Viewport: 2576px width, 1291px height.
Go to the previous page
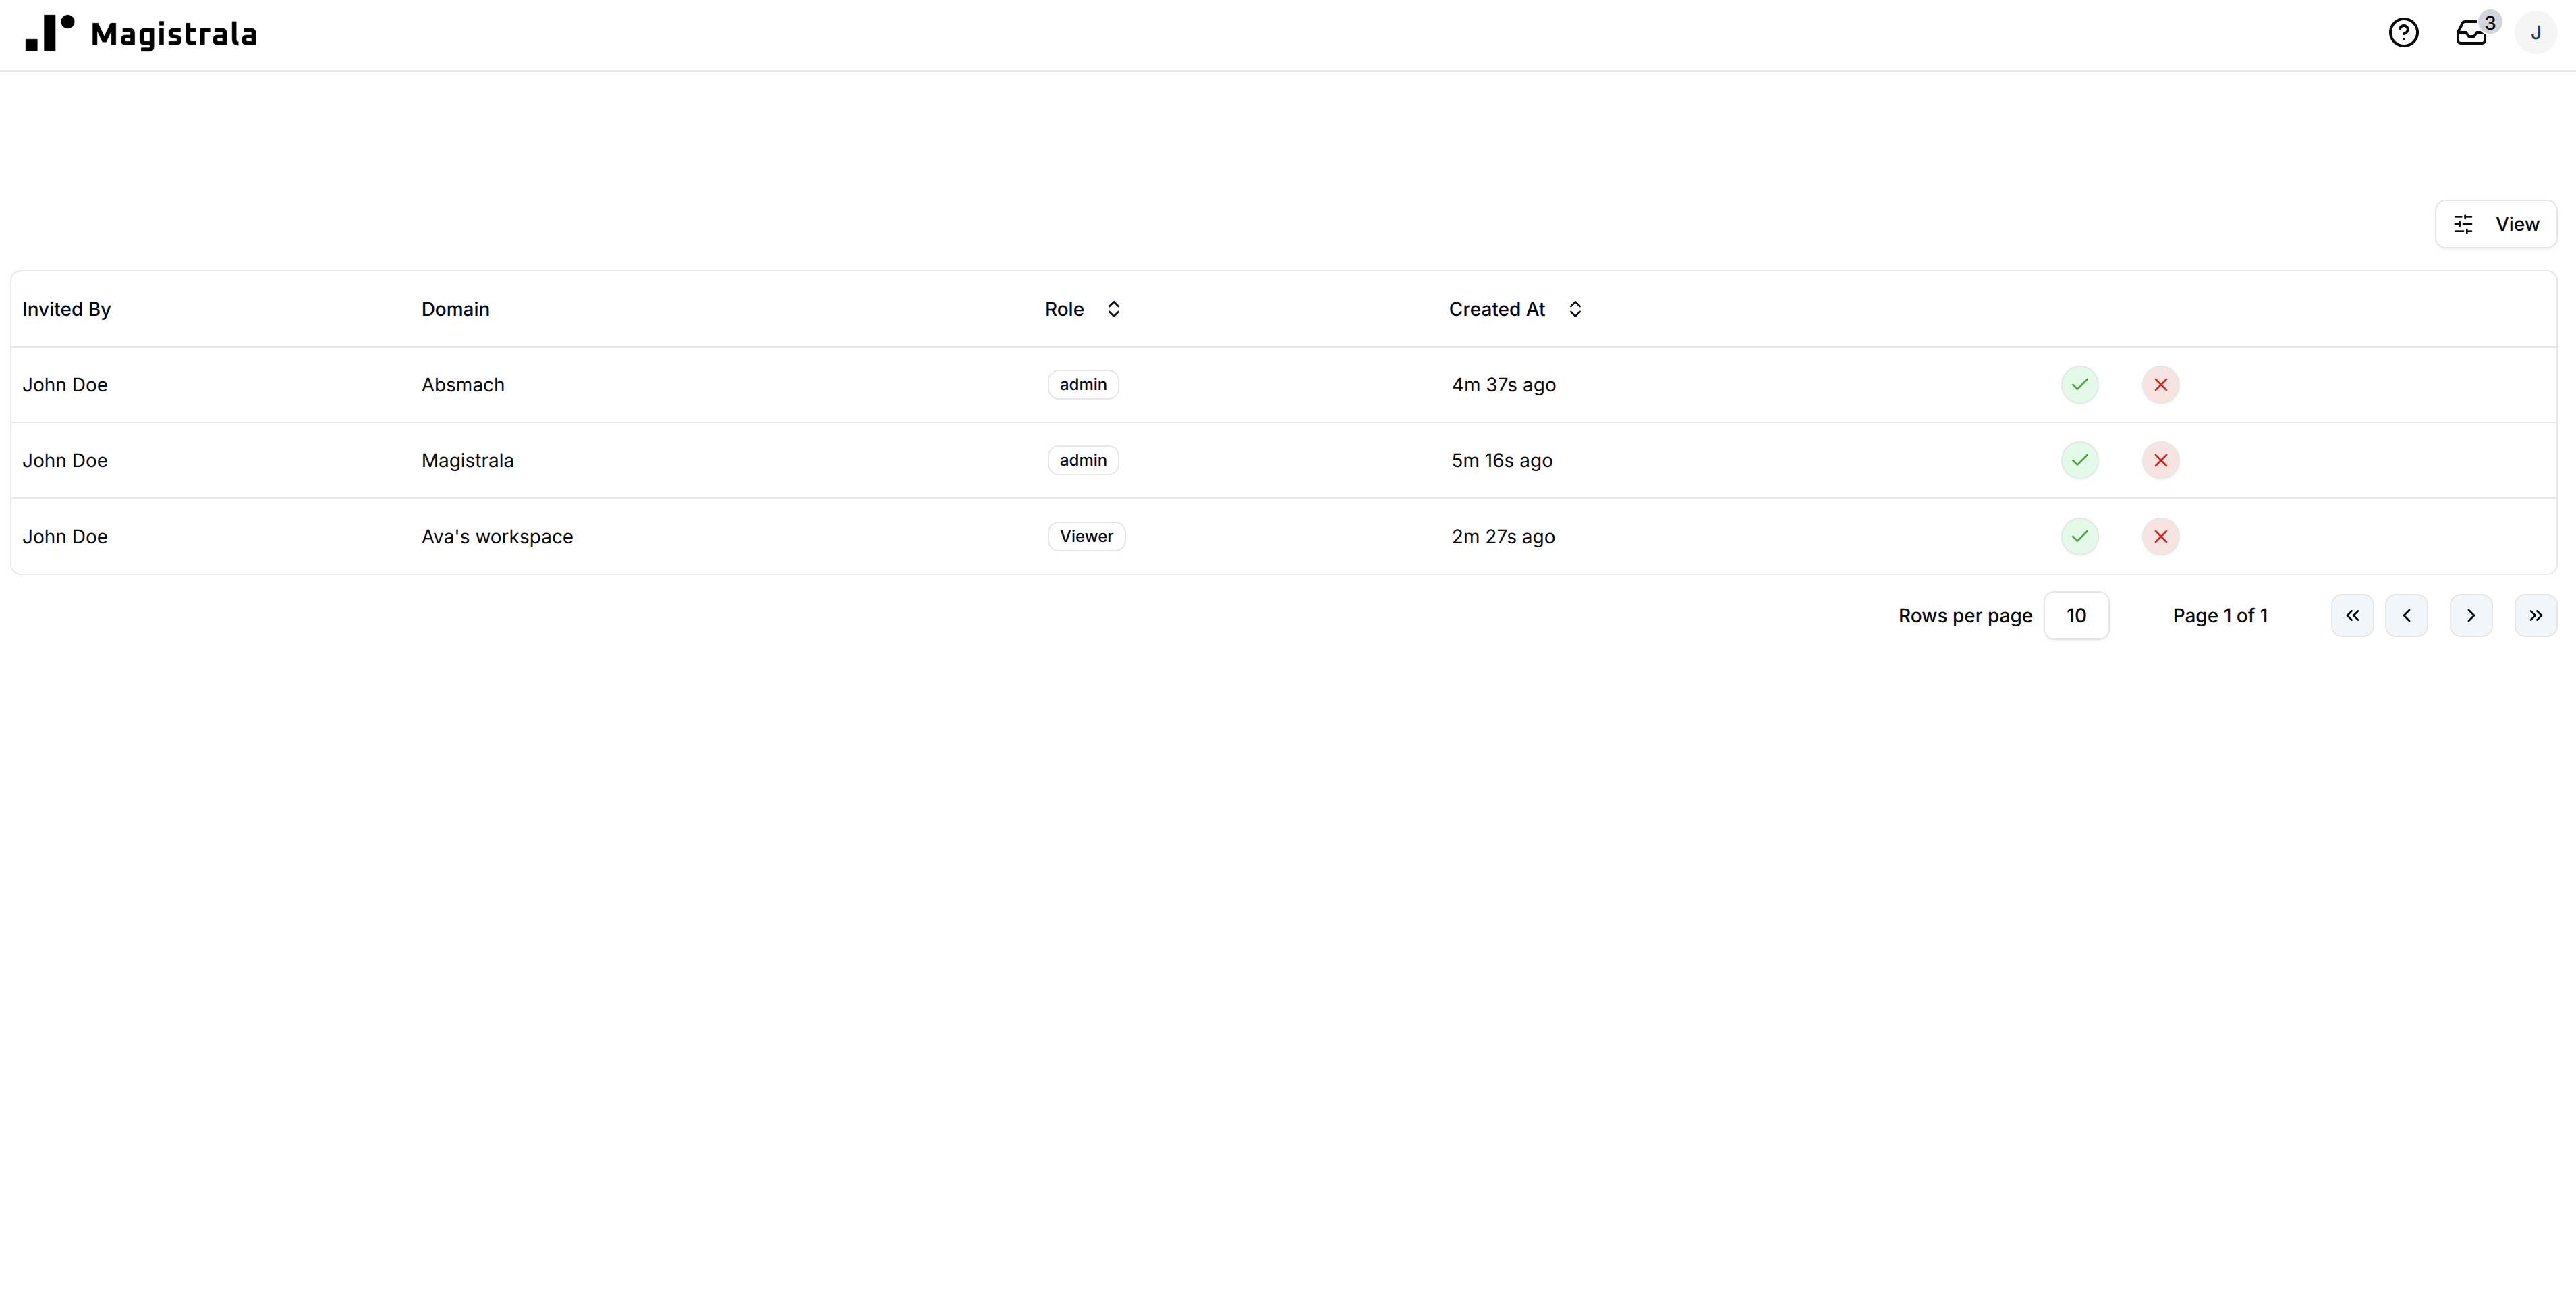tap(2406, 615)
